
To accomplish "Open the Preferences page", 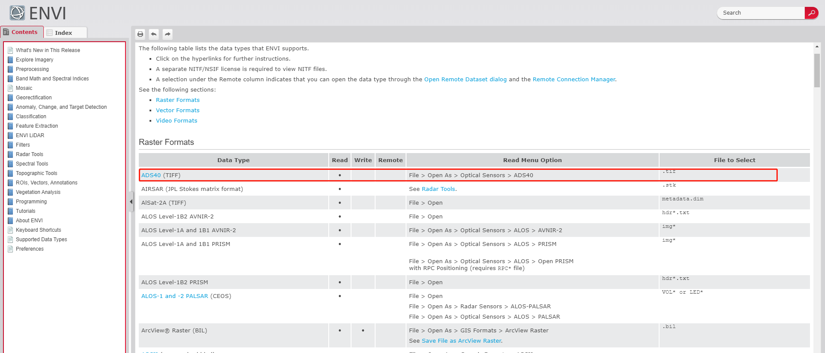I will coord(30,249).
